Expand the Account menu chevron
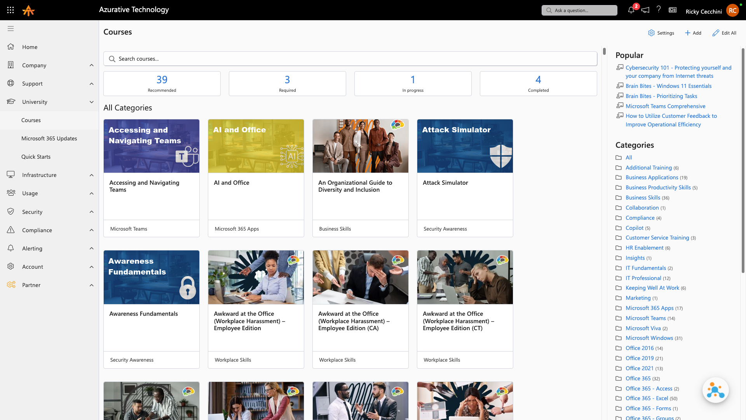 click(92, 267)
